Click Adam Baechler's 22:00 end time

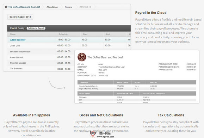click(107, 40)
